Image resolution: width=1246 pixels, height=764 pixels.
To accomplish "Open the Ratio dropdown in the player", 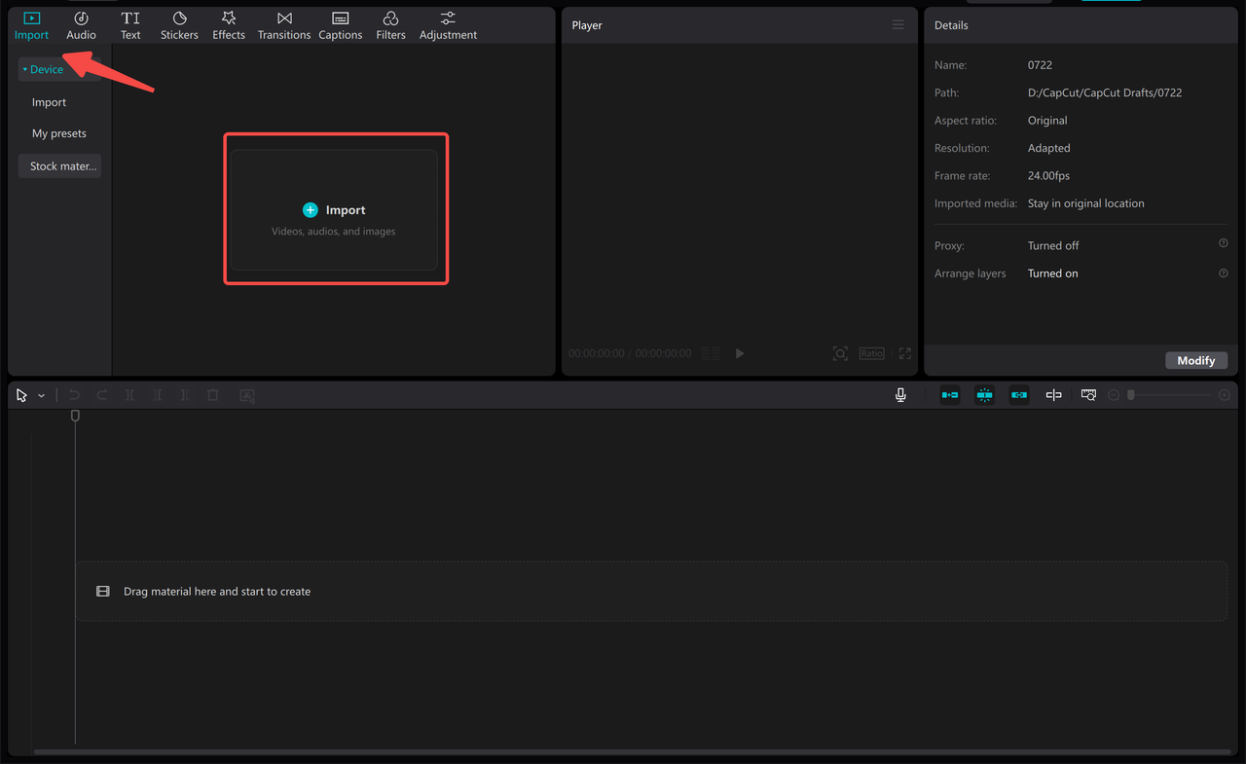I will point(871,353).
